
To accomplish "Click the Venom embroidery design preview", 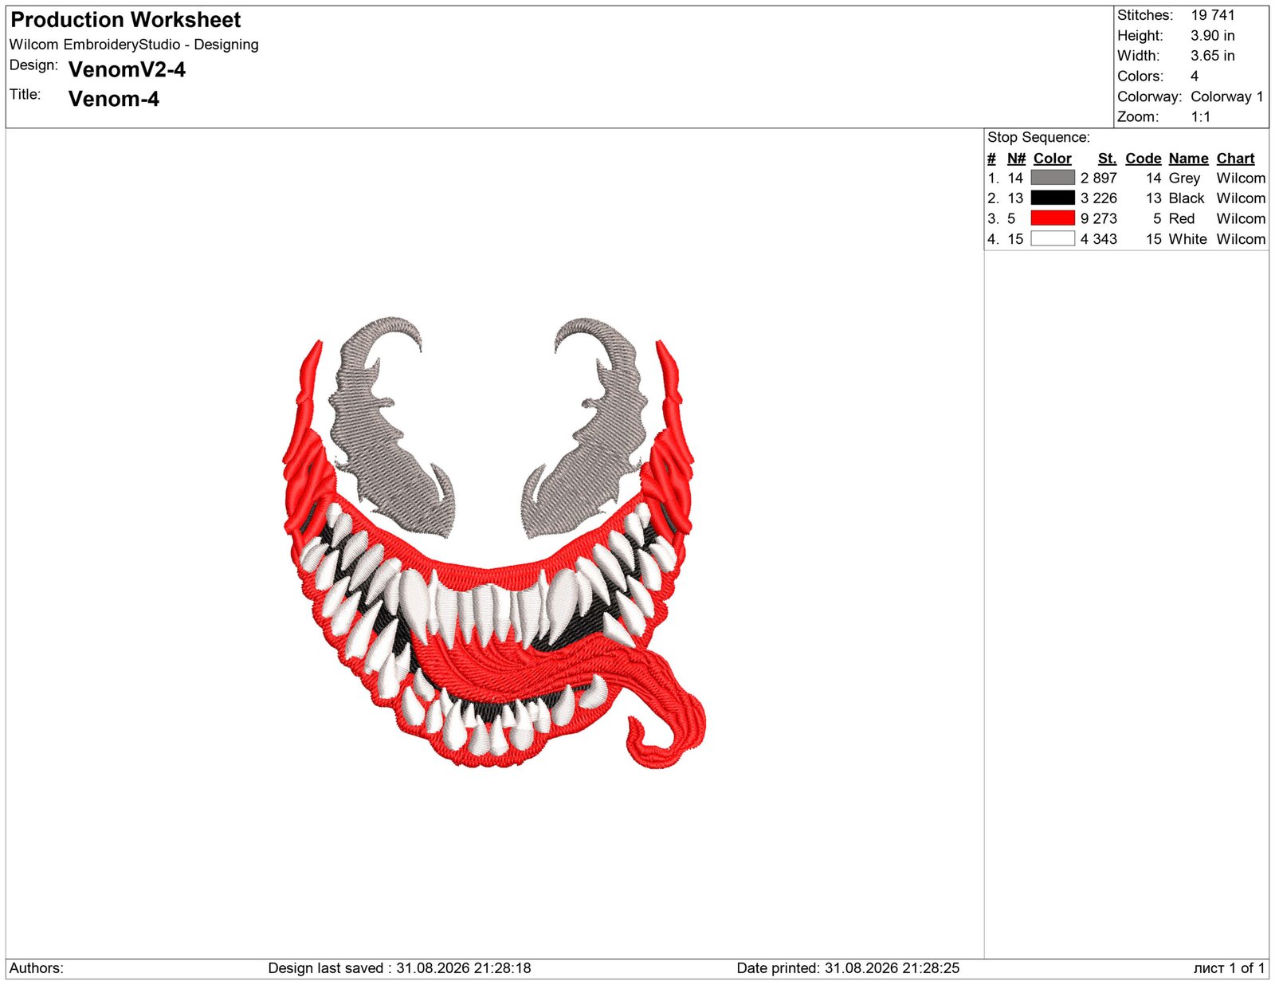I will pyautogui.click(x=494, y=543).
